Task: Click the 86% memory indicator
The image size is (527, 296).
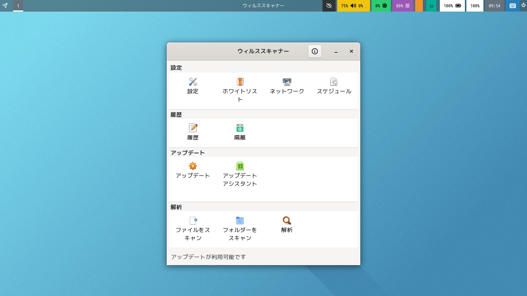Action: [403, 6]
